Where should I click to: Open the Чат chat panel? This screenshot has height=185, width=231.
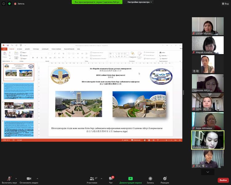111,180
